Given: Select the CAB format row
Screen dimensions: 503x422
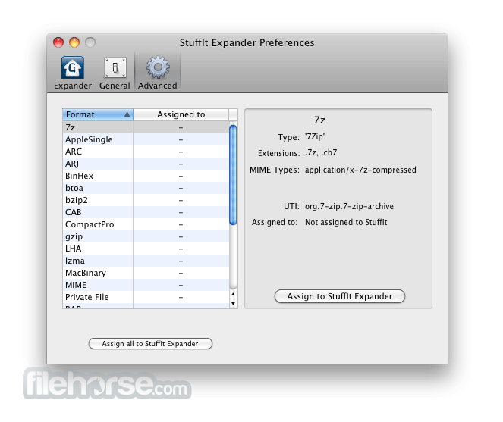Looking at the screenshot, I should tap(146, 212).
